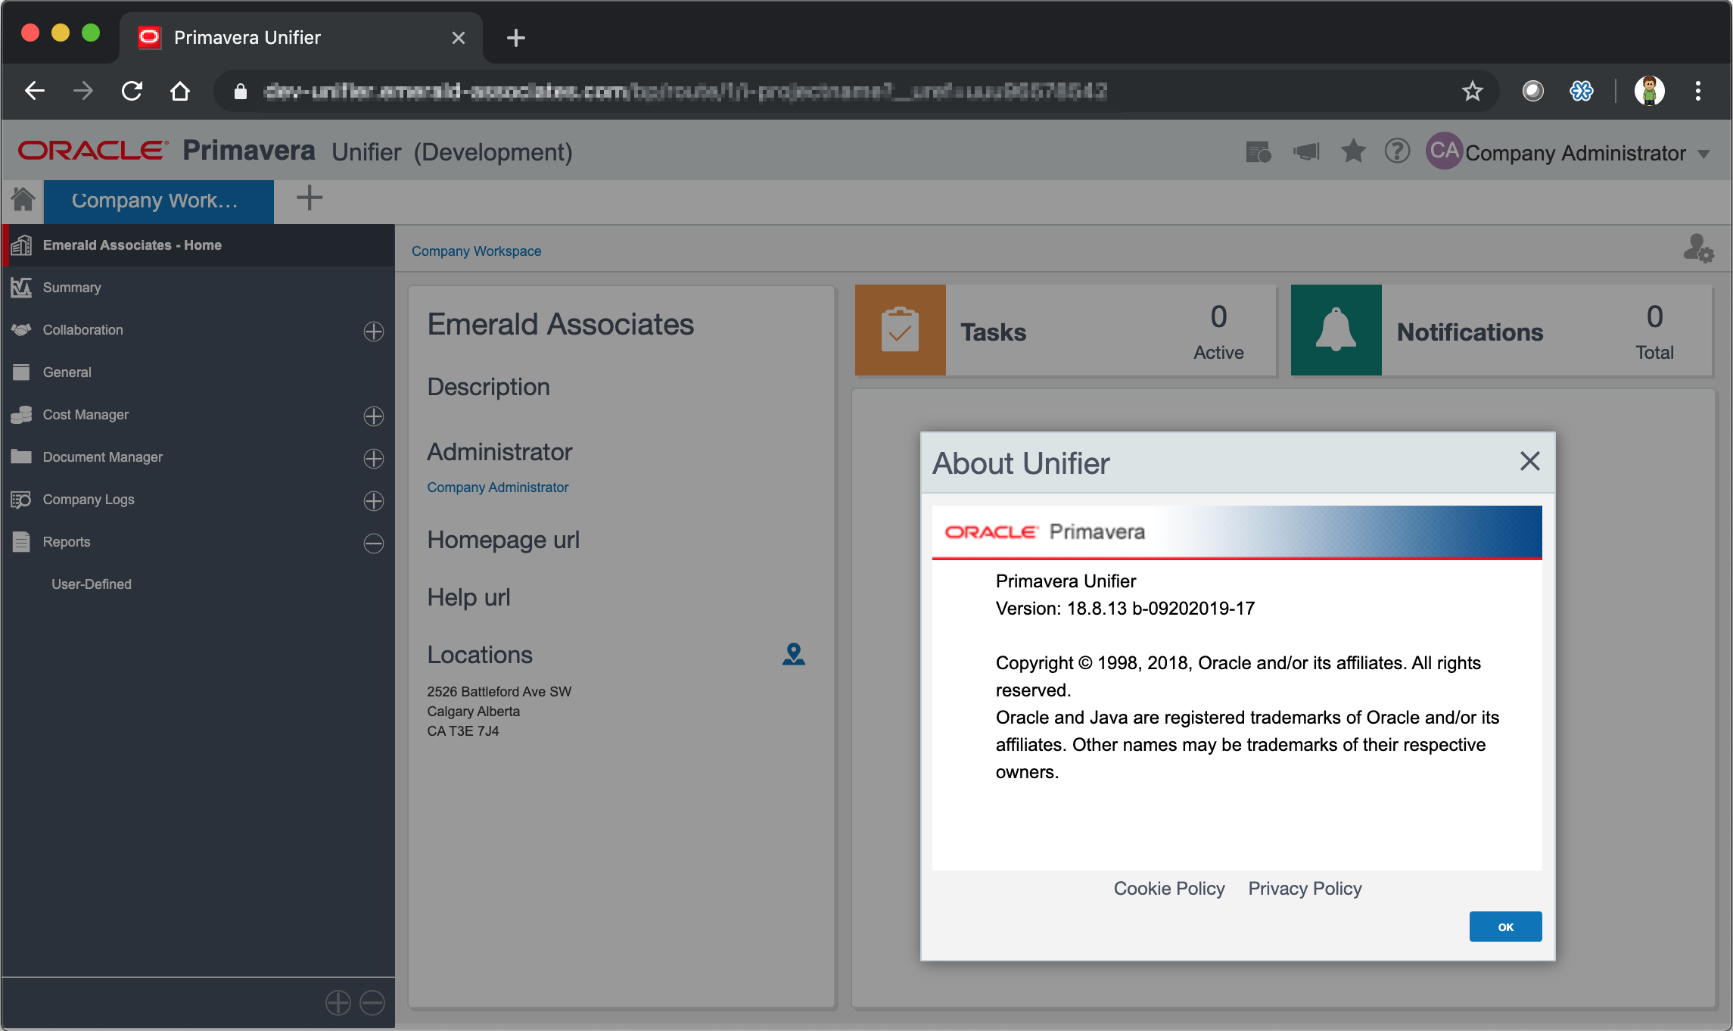
Task: Open the Chrome profile avatar
Action: pos(1650,92)
